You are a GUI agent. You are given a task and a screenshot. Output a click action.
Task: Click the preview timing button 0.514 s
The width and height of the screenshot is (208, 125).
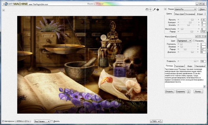tap(23, 121)
